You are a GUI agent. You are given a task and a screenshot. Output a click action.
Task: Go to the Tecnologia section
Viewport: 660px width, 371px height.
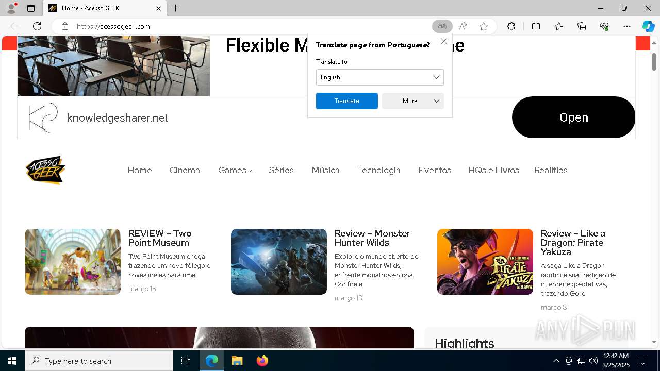(x=379, y=170)
